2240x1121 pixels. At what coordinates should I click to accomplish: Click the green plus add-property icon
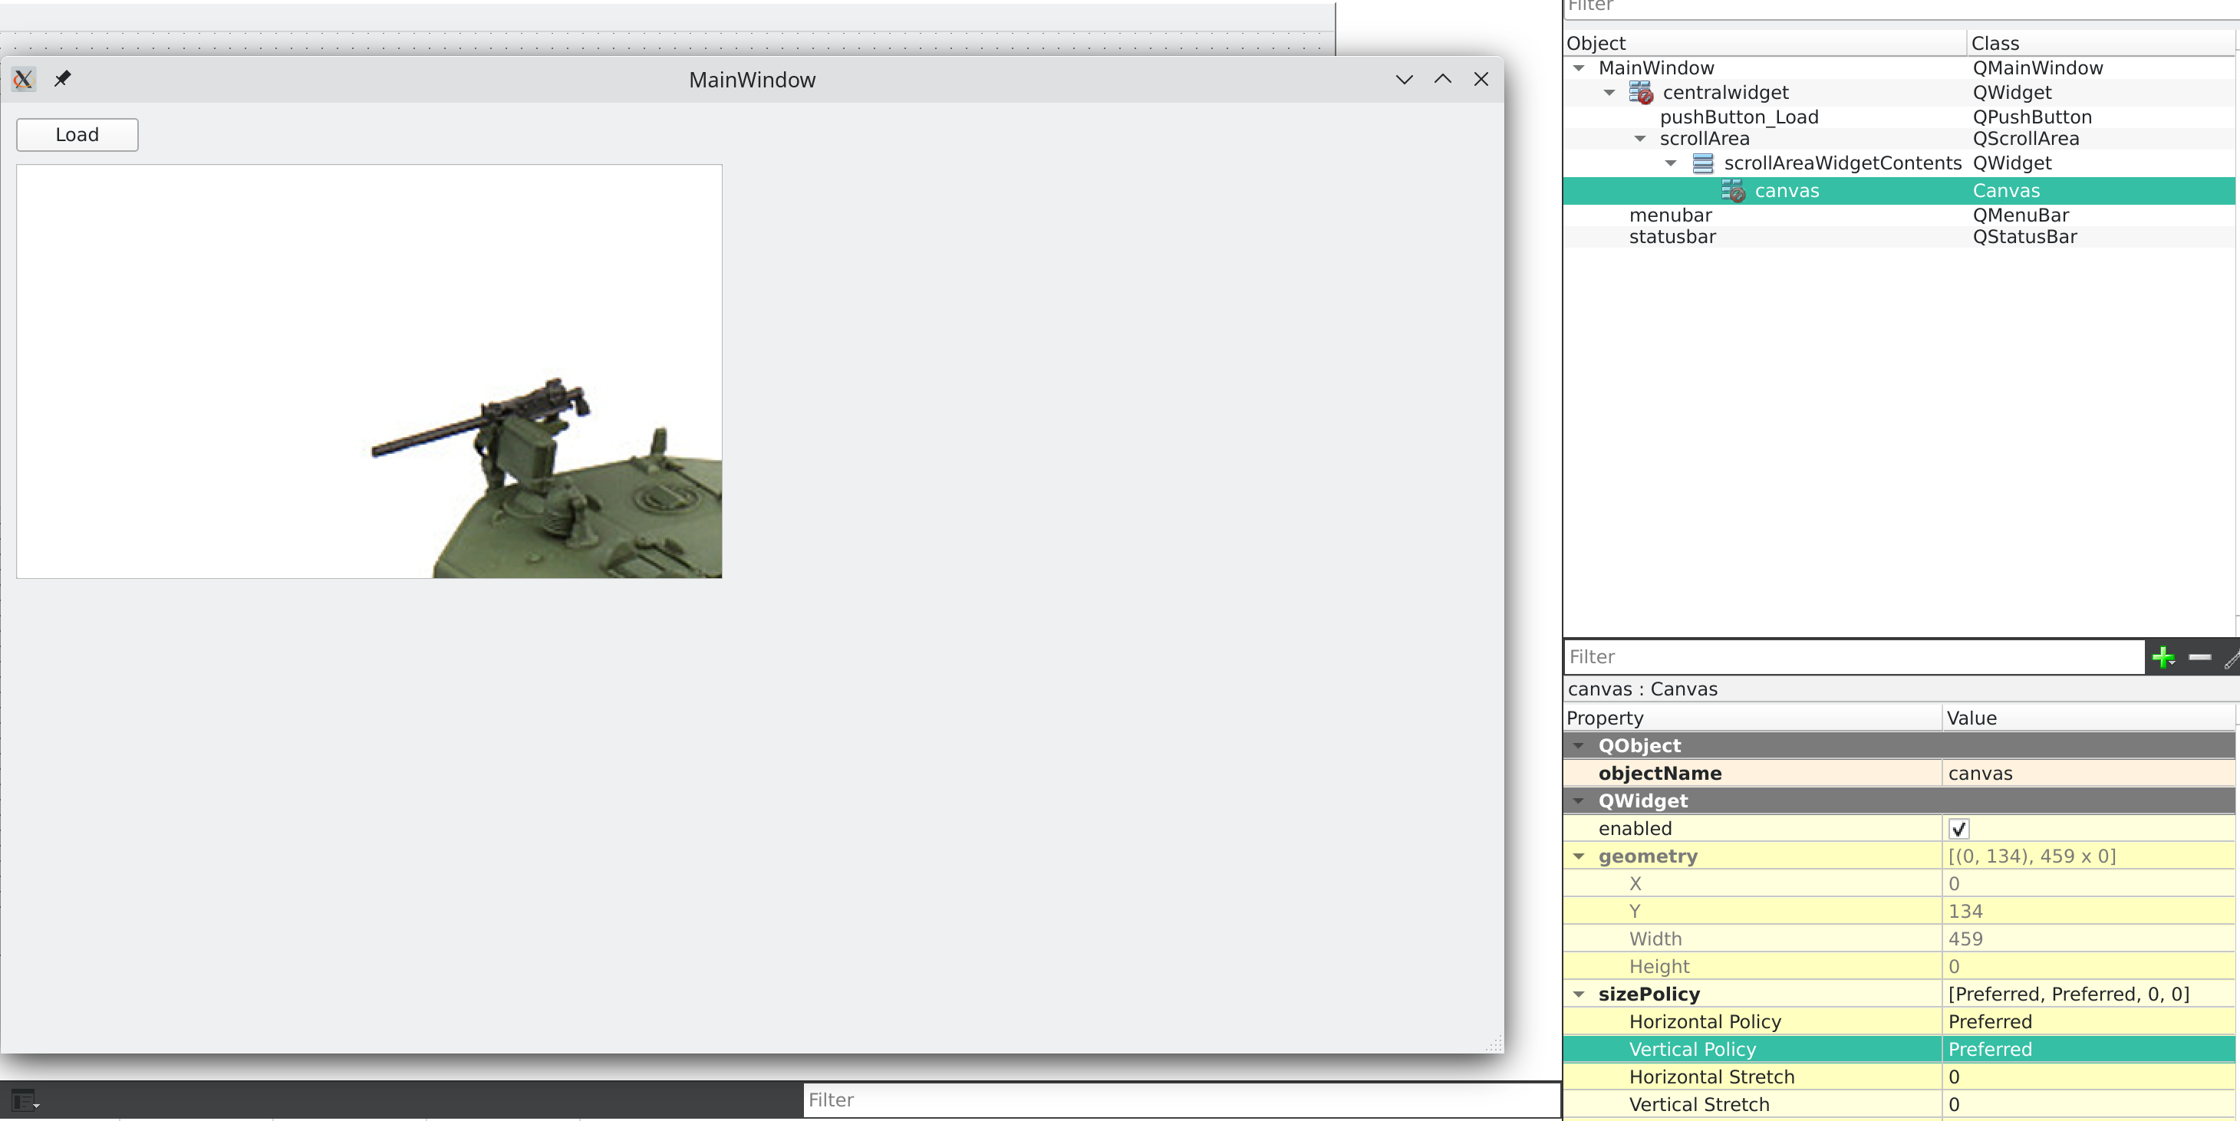[x=2163, y=657]
